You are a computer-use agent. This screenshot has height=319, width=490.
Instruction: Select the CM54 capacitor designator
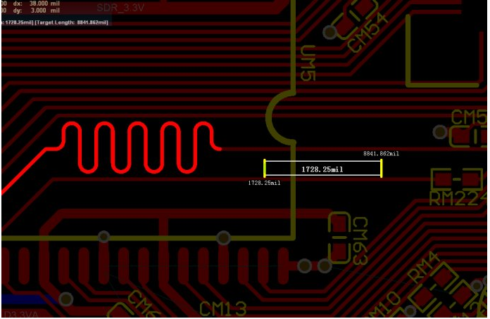click(368, 34)
